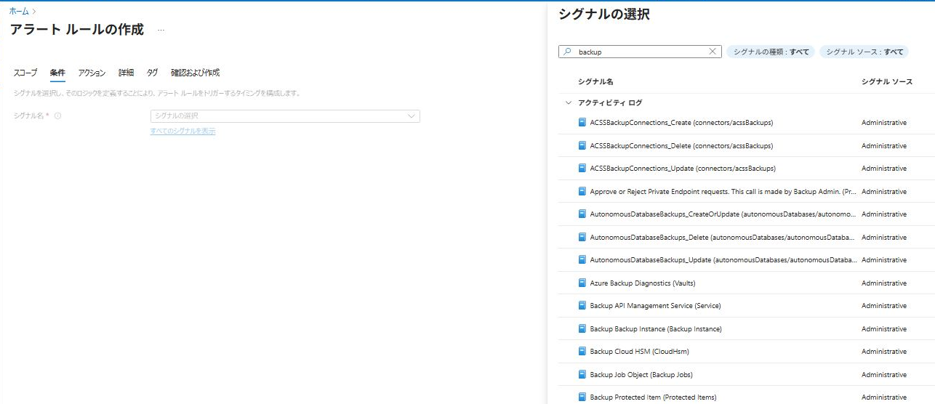This screenshot has width=935, height=404.
Task: Click the AutonomousDatabaseBackups_Delete signal icon
Action: click(x=582, y=237)
